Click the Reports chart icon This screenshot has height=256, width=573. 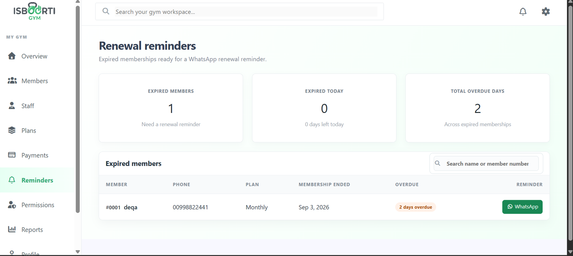click(x=12, y=229)
